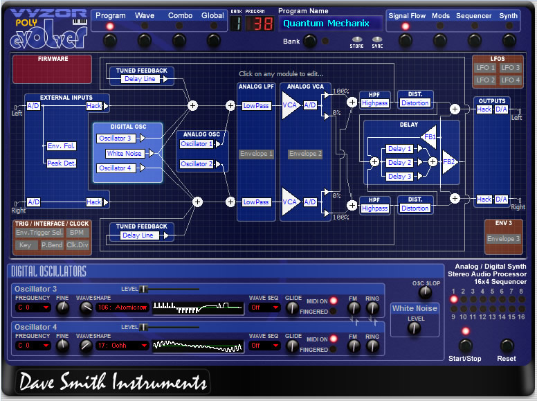Click the program number 38 display
This screenshot has width=537, height=401.
point(260,24)
